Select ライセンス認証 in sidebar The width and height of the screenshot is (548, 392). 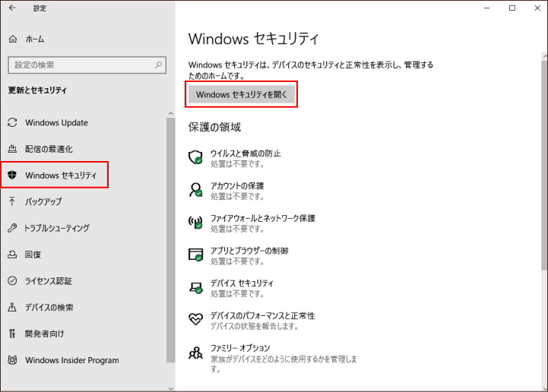49,281
